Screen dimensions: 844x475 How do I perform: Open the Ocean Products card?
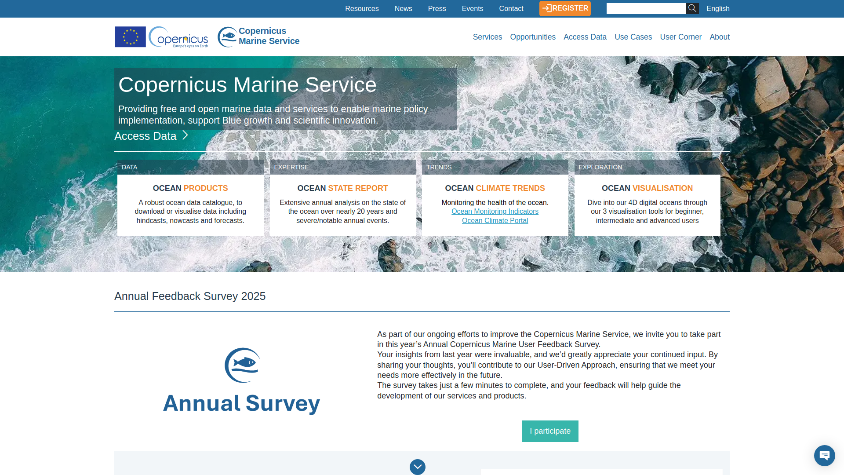pyautogui.click(x=190, y=205)
